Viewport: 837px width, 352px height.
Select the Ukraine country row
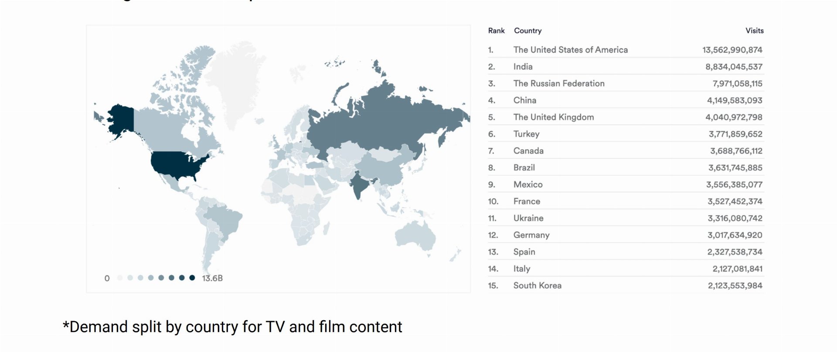tap(626, 218)
